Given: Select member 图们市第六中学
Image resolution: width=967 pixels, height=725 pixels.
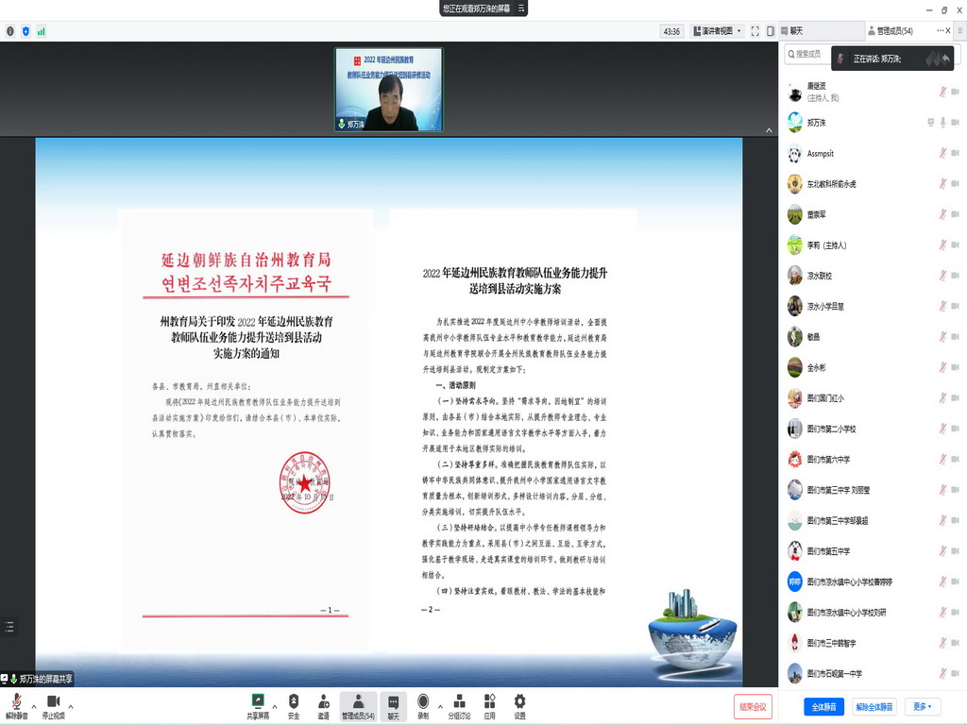Looking at the screenshot, I should [x=873, y=460].
